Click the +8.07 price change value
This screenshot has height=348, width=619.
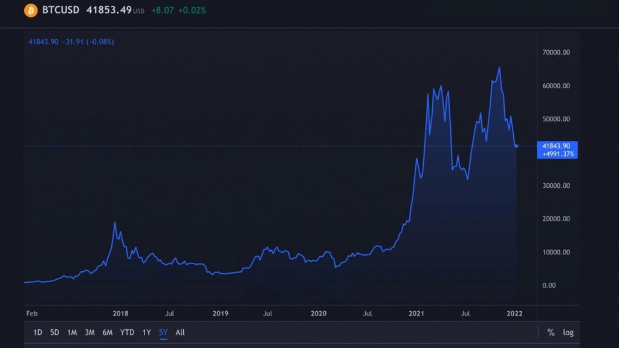click(163, 11)
